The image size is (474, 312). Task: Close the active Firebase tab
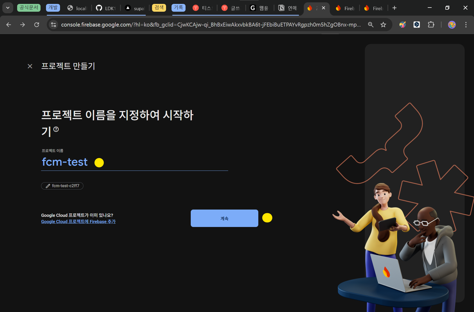tap(324, 8)
